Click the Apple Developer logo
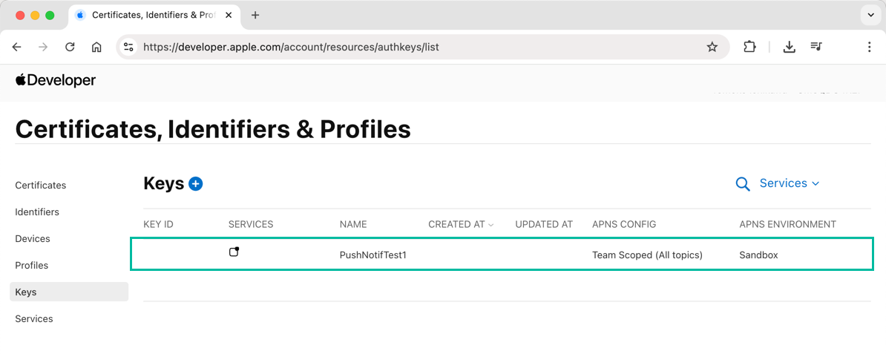 tap(56, 80)
